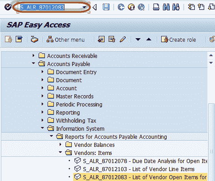The image size is (215, 181).
Task: Click the tree scrollbar up arrow
Action: click(211, 56)
